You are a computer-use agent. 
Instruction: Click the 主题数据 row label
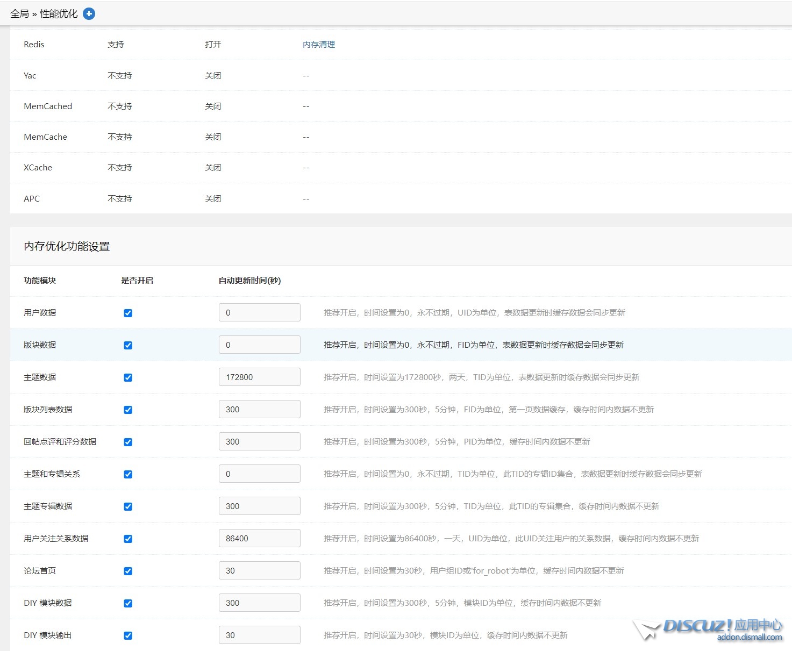click(x=40, y=377)
